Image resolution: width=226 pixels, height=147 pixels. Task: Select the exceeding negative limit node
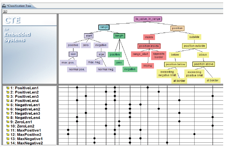167,74
